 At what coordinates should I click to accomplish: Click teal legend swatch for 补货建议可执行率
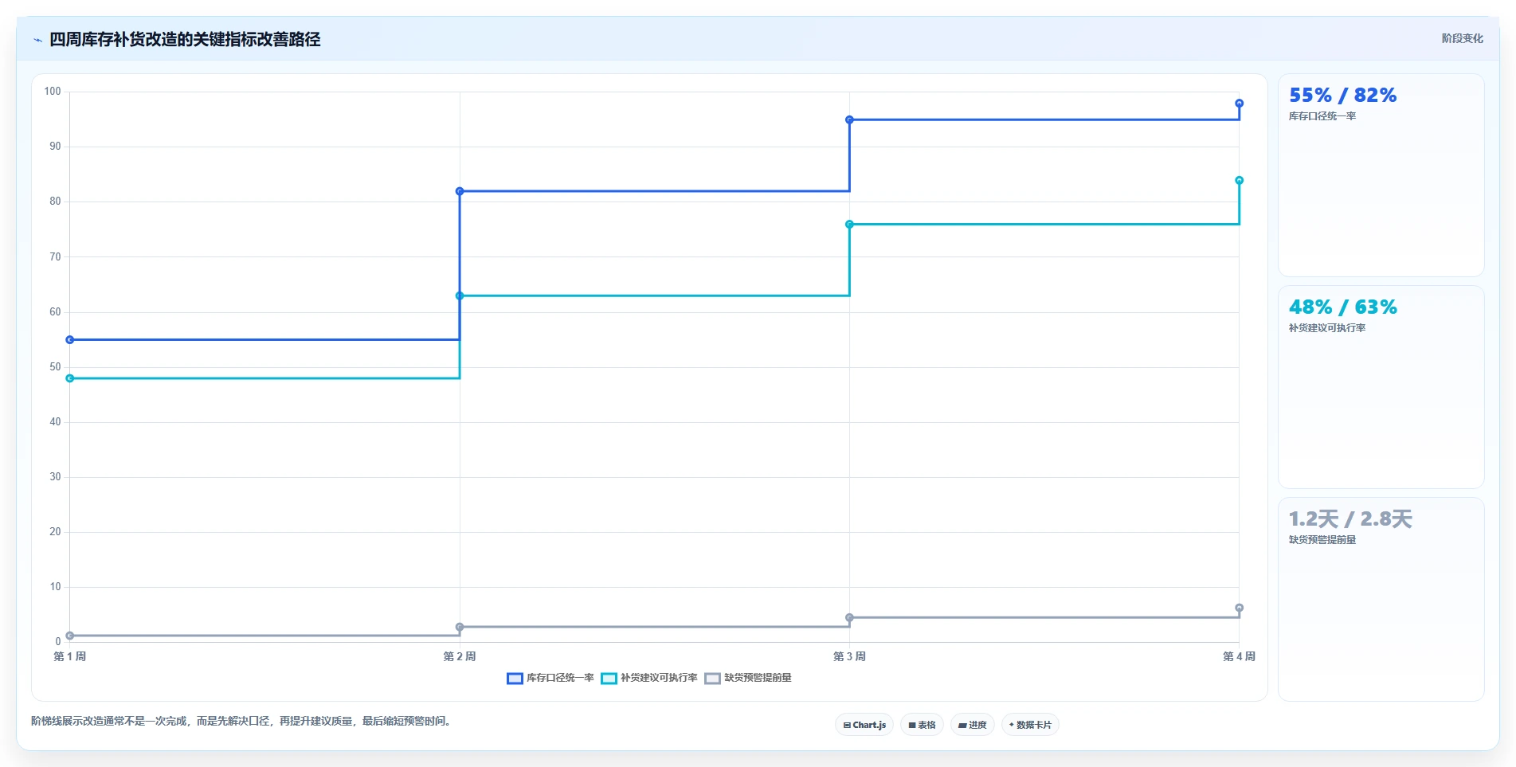[609, 679]
